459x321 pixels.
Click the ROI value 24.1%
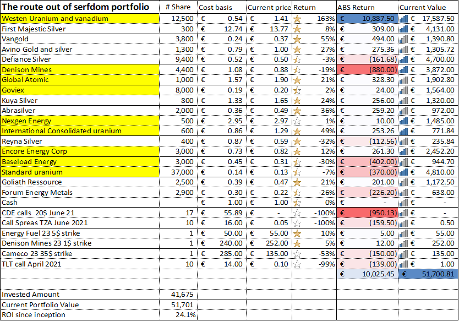(185, 315)
